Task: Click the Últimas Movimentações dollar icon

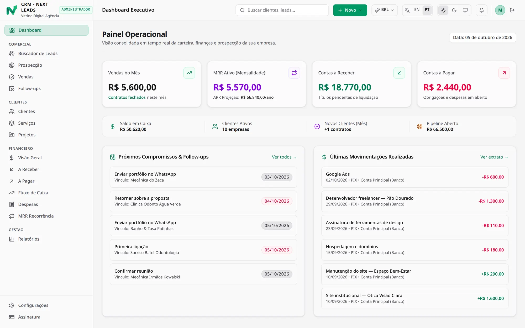Action: click(x=324, y=157)
